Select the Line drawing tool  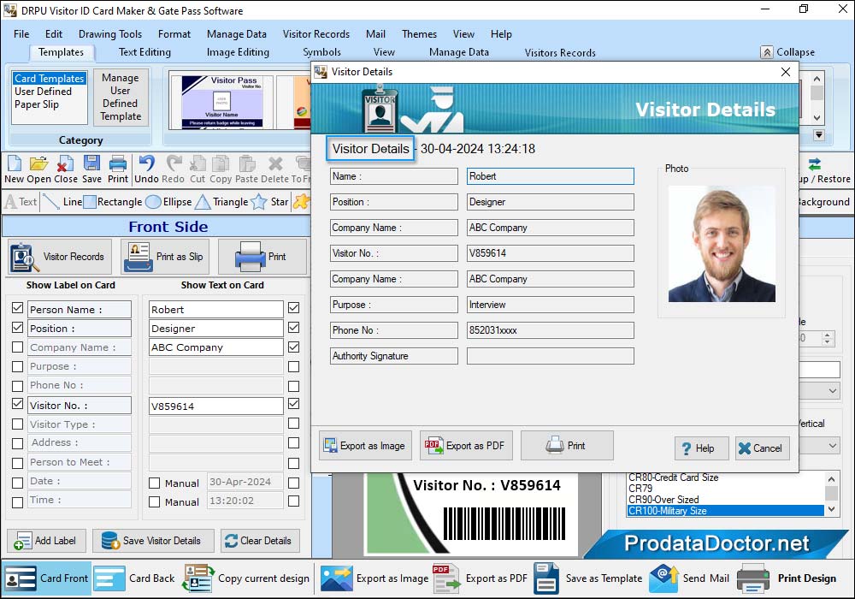click(62, 202)
